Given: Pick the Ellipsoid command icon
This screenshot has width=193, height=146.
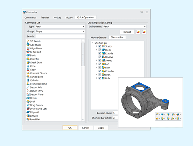Looking at the screenshot, I should coord(28,112).
